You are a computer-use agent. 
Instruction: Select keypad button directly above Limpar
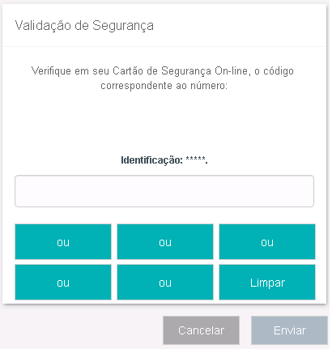pyautogui.click(x=267, y=241)
